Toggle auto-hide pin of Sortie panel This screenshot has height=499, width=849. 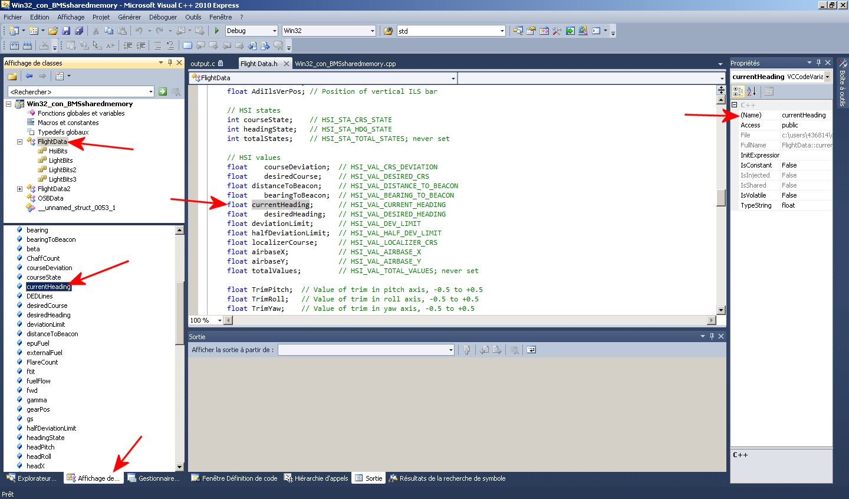click(712, 336)
